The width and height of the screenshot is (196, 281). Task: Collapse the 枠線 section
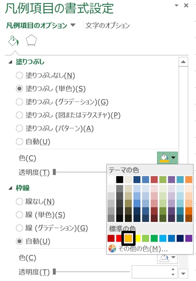click(x=10, y=188)
